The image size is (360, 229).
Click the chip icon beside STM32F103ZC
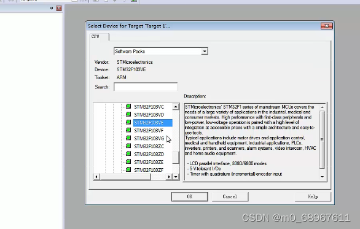[128, 146]
